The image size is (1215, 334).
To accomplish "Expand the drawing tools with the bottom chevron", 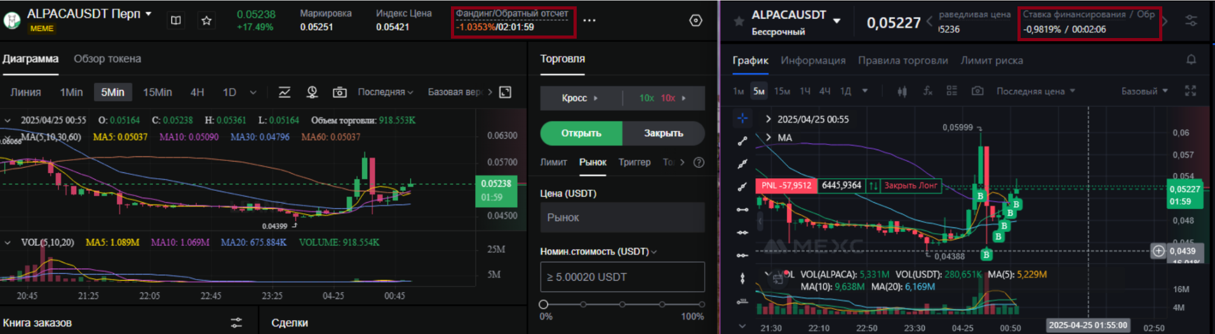I will tap(742, 326).
